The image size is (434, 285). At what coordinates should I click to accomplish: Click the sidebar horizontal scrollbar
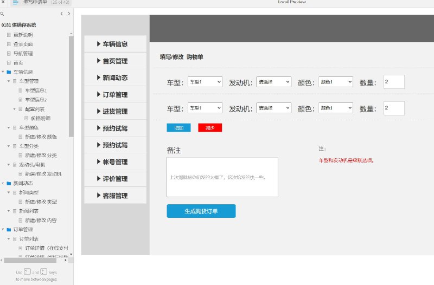click(30, 260)
